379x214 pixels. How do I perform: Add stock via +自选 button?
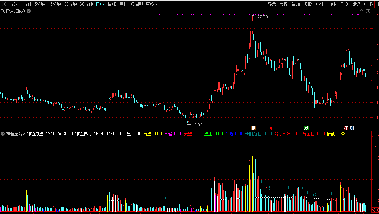[368, 4]
